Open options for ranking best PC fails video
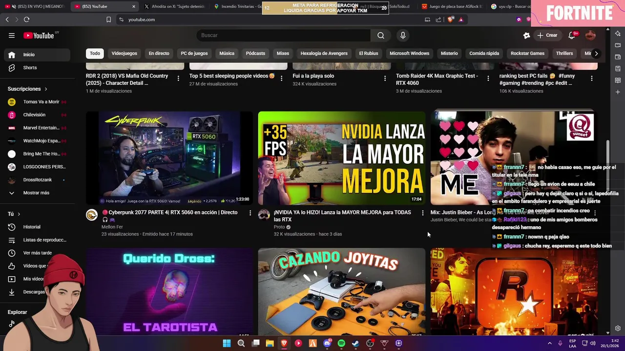 (x=591, y=78)
